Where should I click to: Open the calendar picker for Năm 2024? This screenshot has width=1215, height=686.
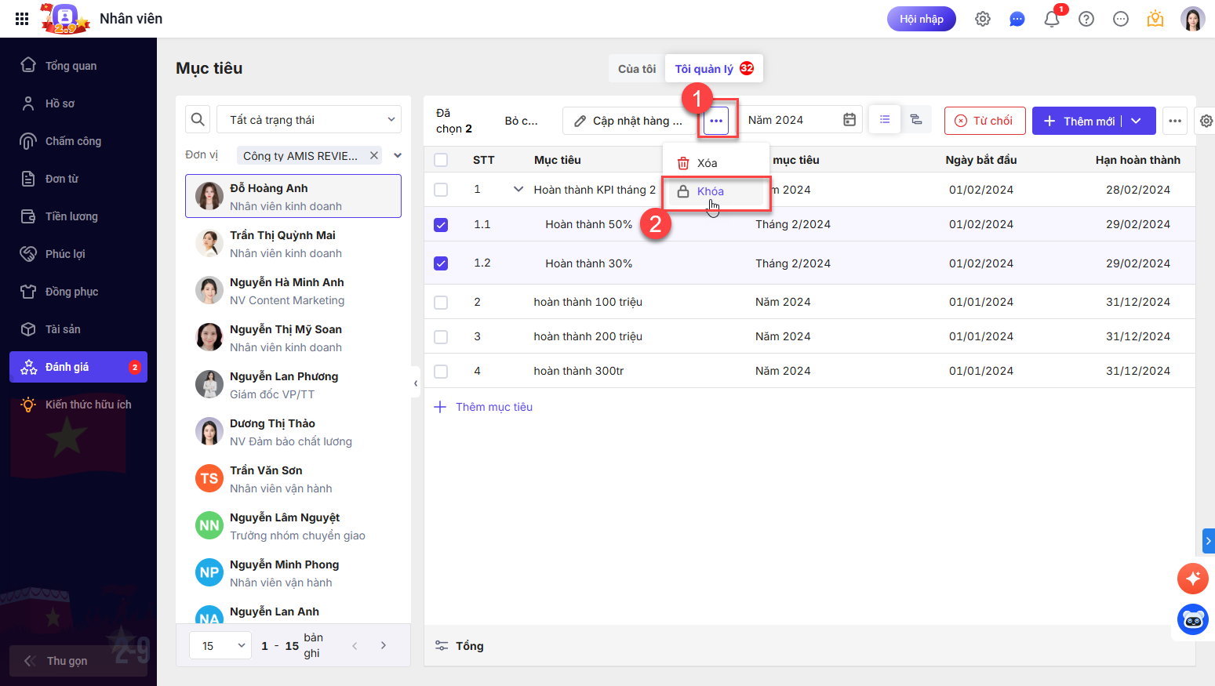(849, 120)
